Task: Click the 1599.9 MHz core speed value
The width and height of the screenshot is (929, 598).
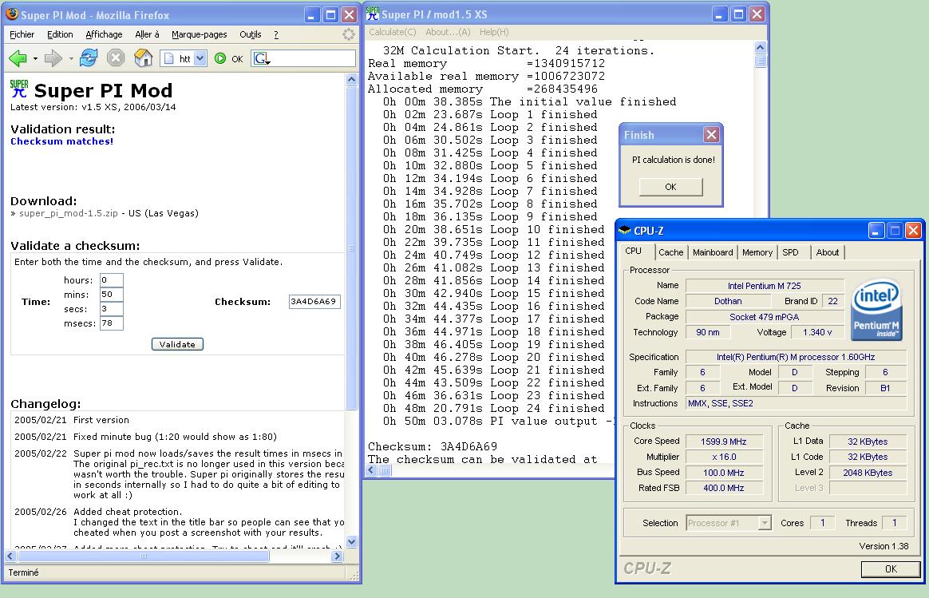Action: coord(723,442)
